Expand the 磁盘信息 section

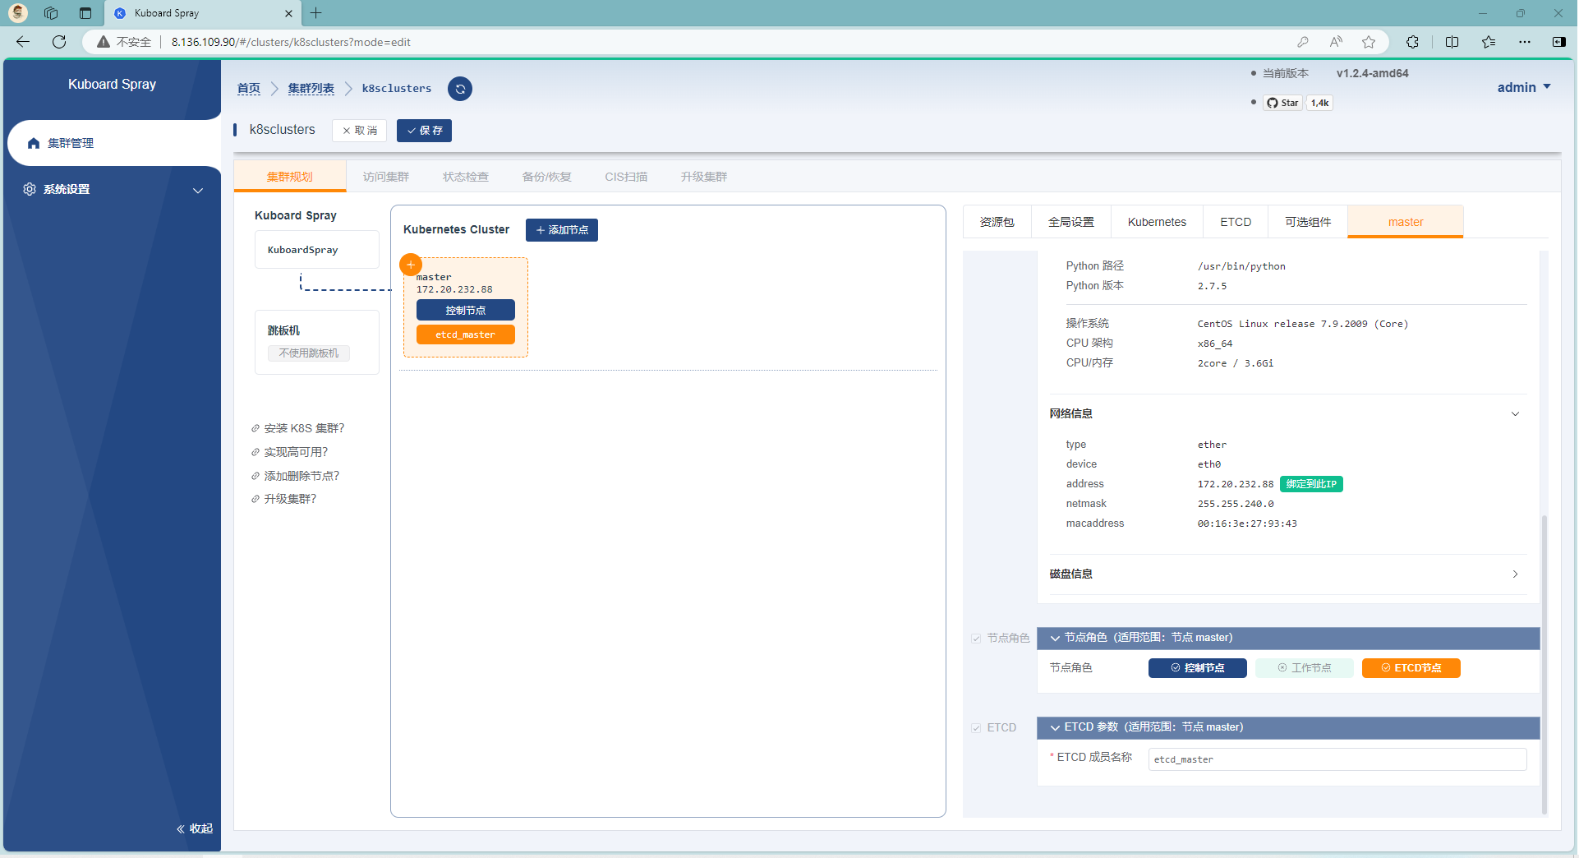click(x=1515, y=574)
